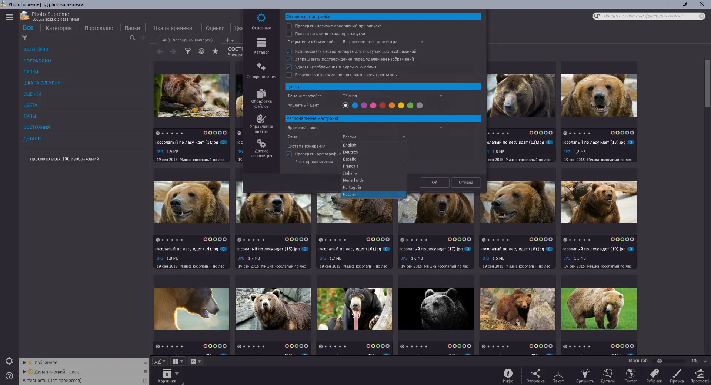Screen dimensions: 711x385
Task: Choose Nederlands from language list
Action: pos(374,180)
